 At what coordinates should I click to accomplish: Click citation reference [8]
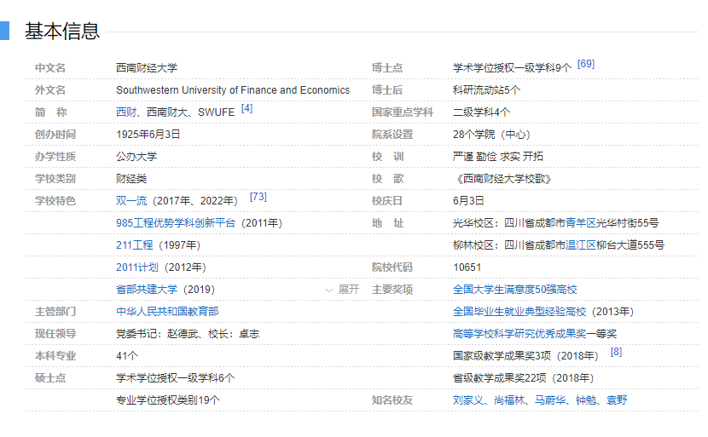[x=616, y=353]
